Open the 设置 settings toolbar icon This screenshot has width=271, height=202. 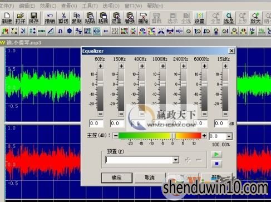[x=199, y=18]
